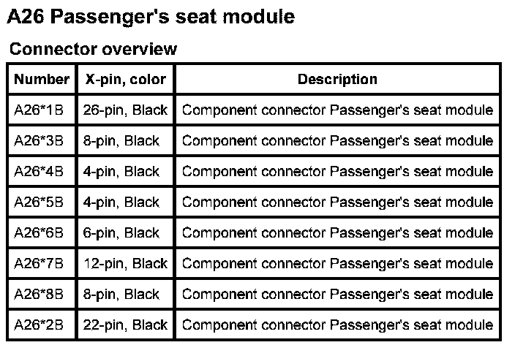
Task: Click the A26 Passenger's seat module title
Action: 151,16
